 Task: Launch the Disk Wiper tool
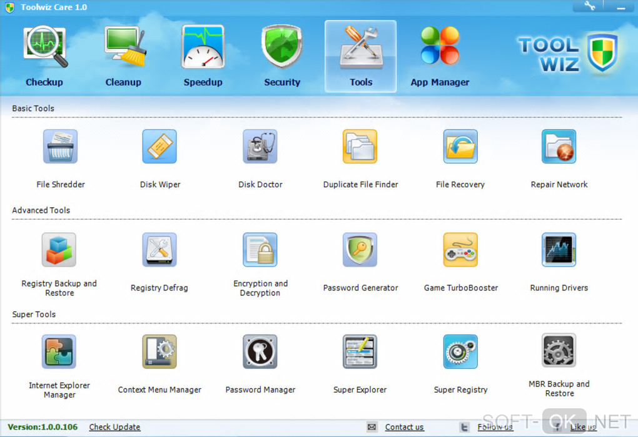159,147
